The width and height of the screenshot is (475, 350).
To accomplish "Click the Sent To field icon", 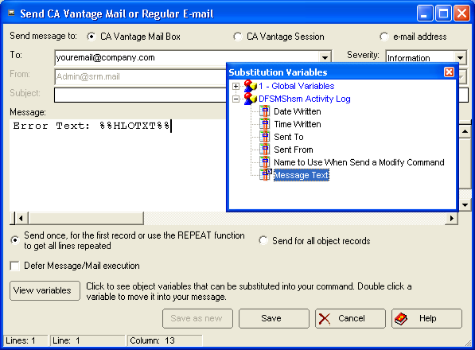I will (265, 137).
